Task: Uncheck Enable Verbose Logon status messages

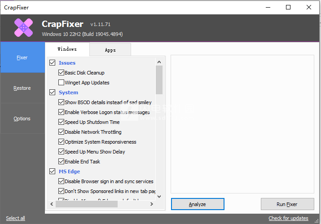Action: (61, 112)
